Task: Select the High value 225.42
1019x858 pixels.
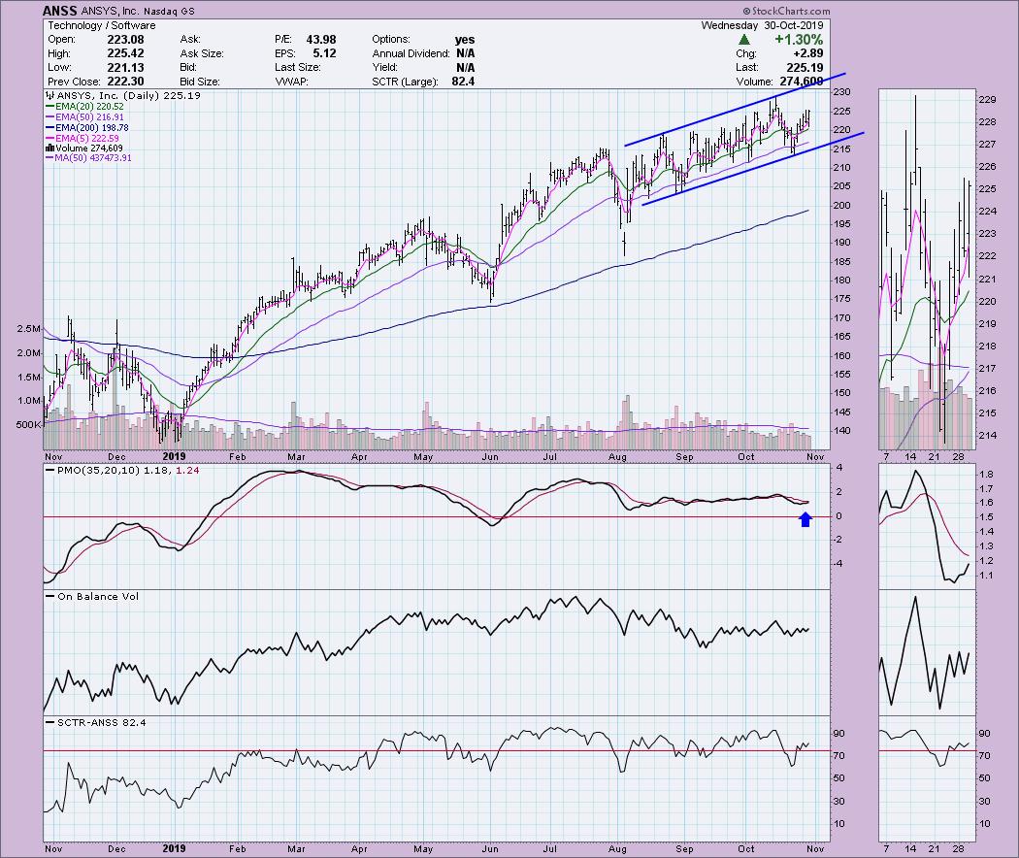Action: (x=125, y=53)
